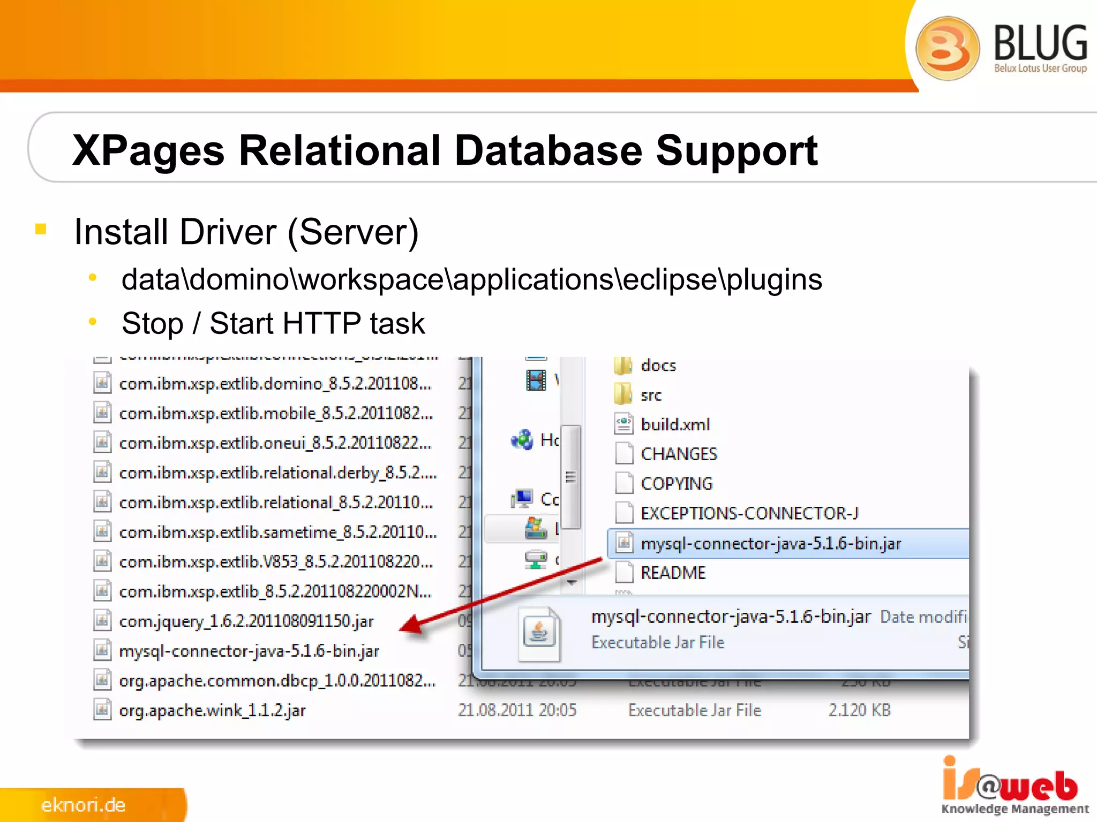The width and height of the screenshot is (1097, 822).
Task: Click com.ibm.xsp.extlib.oneui_8.5.2.20110822... filename
Action: 275,443
